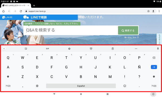Tap the O key
The width and height of the screenshot is (162, 97).
coord(124,58)
